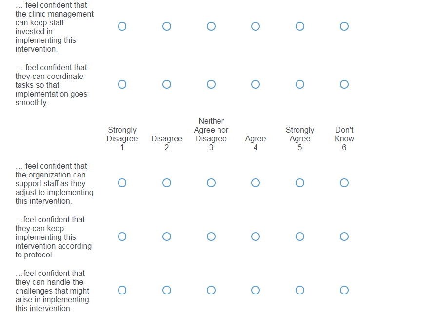Select Agree for organization supporting staff adjustment
Screen dimensions: 435x314
256,183
